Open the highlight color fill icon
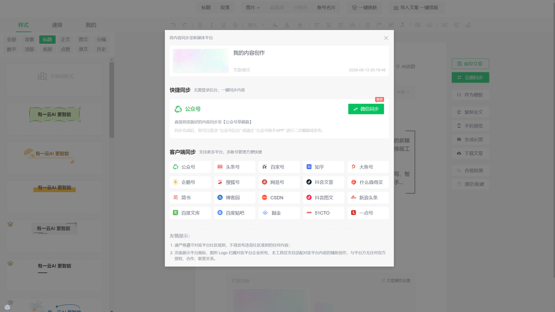Image resolution: width=555 pixels, height=312 pixels. tap(300, 25)
